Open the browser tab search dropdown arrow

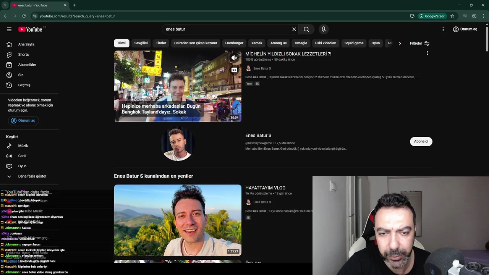(5, 5)
